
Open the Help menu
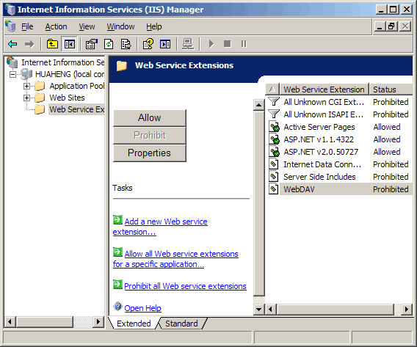(x=153, y=26)
